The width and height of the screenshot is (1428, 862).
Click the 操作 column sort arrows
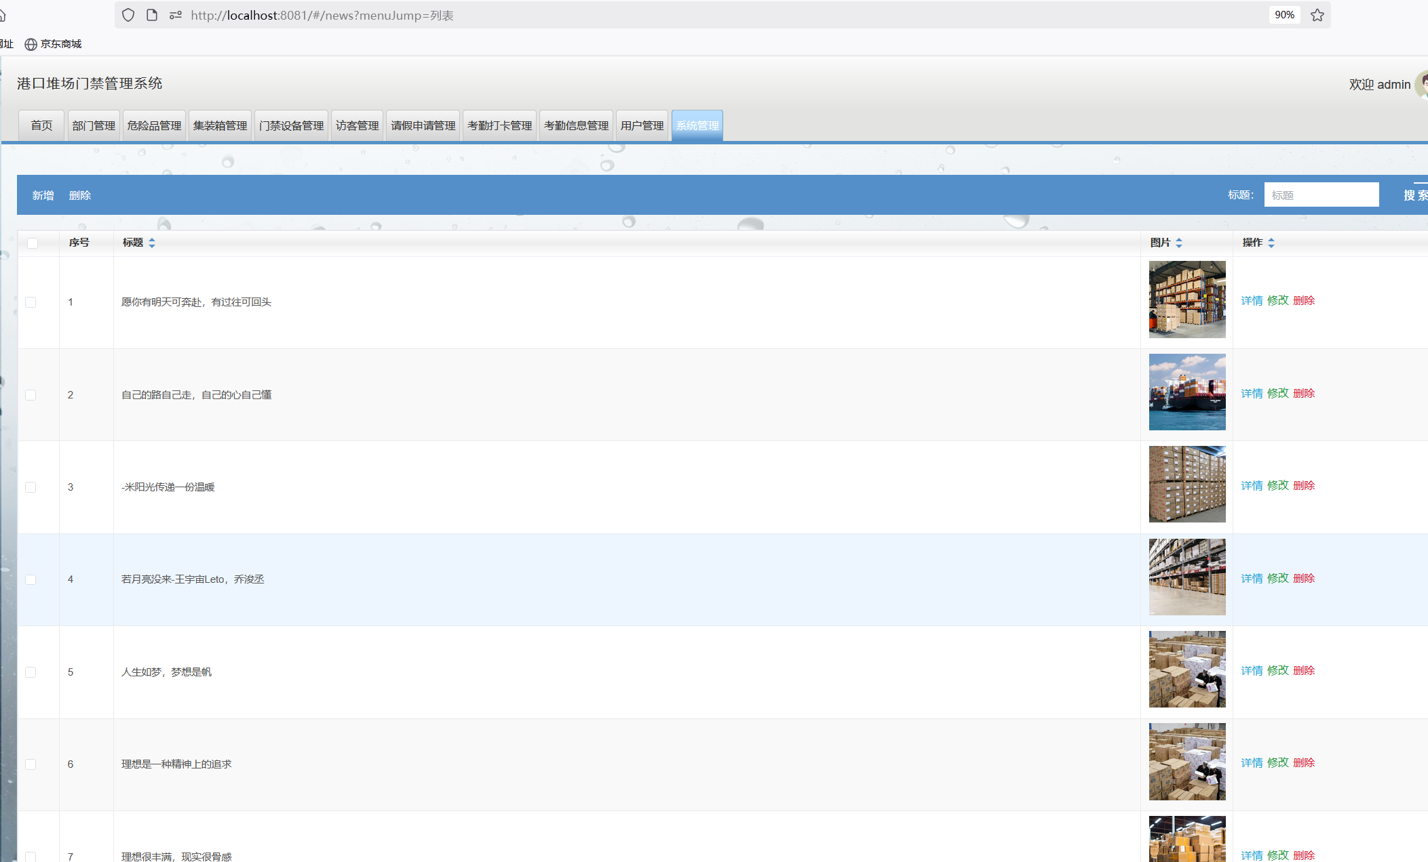click(1271, 243)
